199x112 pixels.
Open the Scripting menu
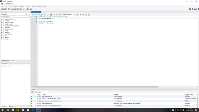point(39,6)
